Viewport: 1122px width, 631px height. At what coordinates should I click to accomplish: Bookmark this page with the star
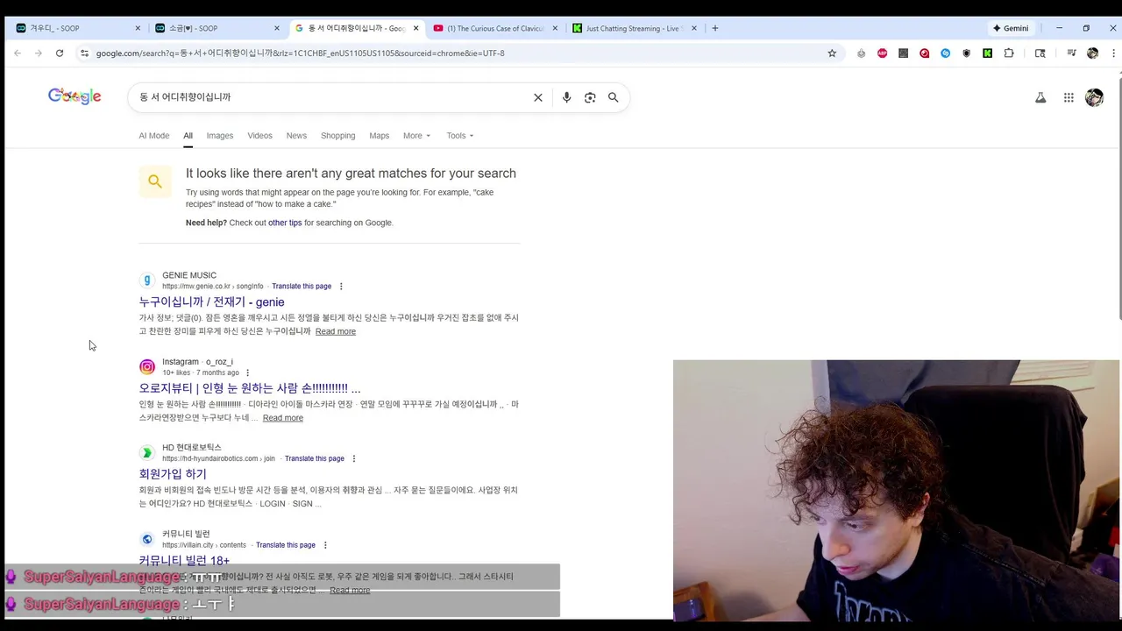(x=832, y=53)
